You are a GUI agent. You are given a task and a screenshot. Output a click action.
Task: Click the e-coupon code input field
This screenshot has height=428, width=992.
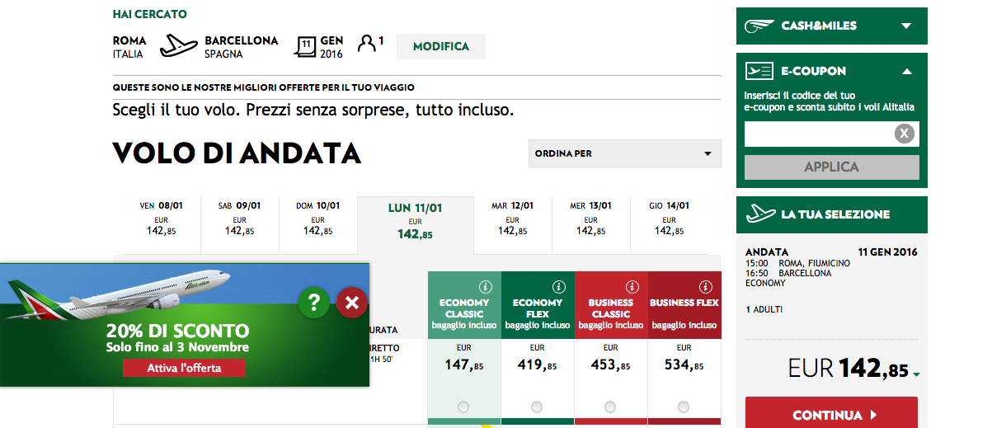pyautogui.click(x=818, y=134)
